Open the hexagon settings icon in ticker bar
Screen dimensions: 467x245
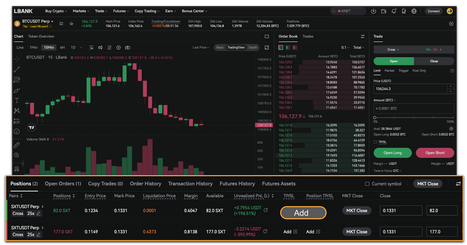451,24
